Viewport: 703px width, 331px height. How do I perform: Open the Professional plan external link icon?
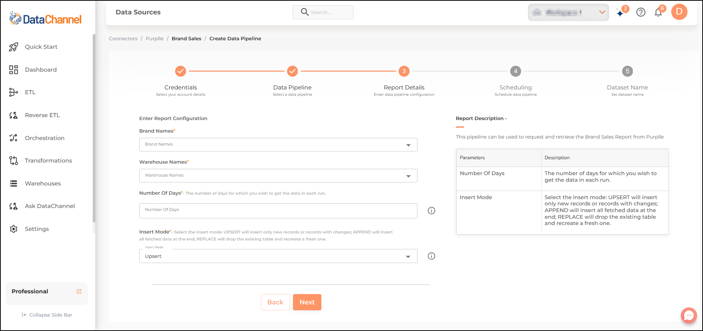pos(79,291)
